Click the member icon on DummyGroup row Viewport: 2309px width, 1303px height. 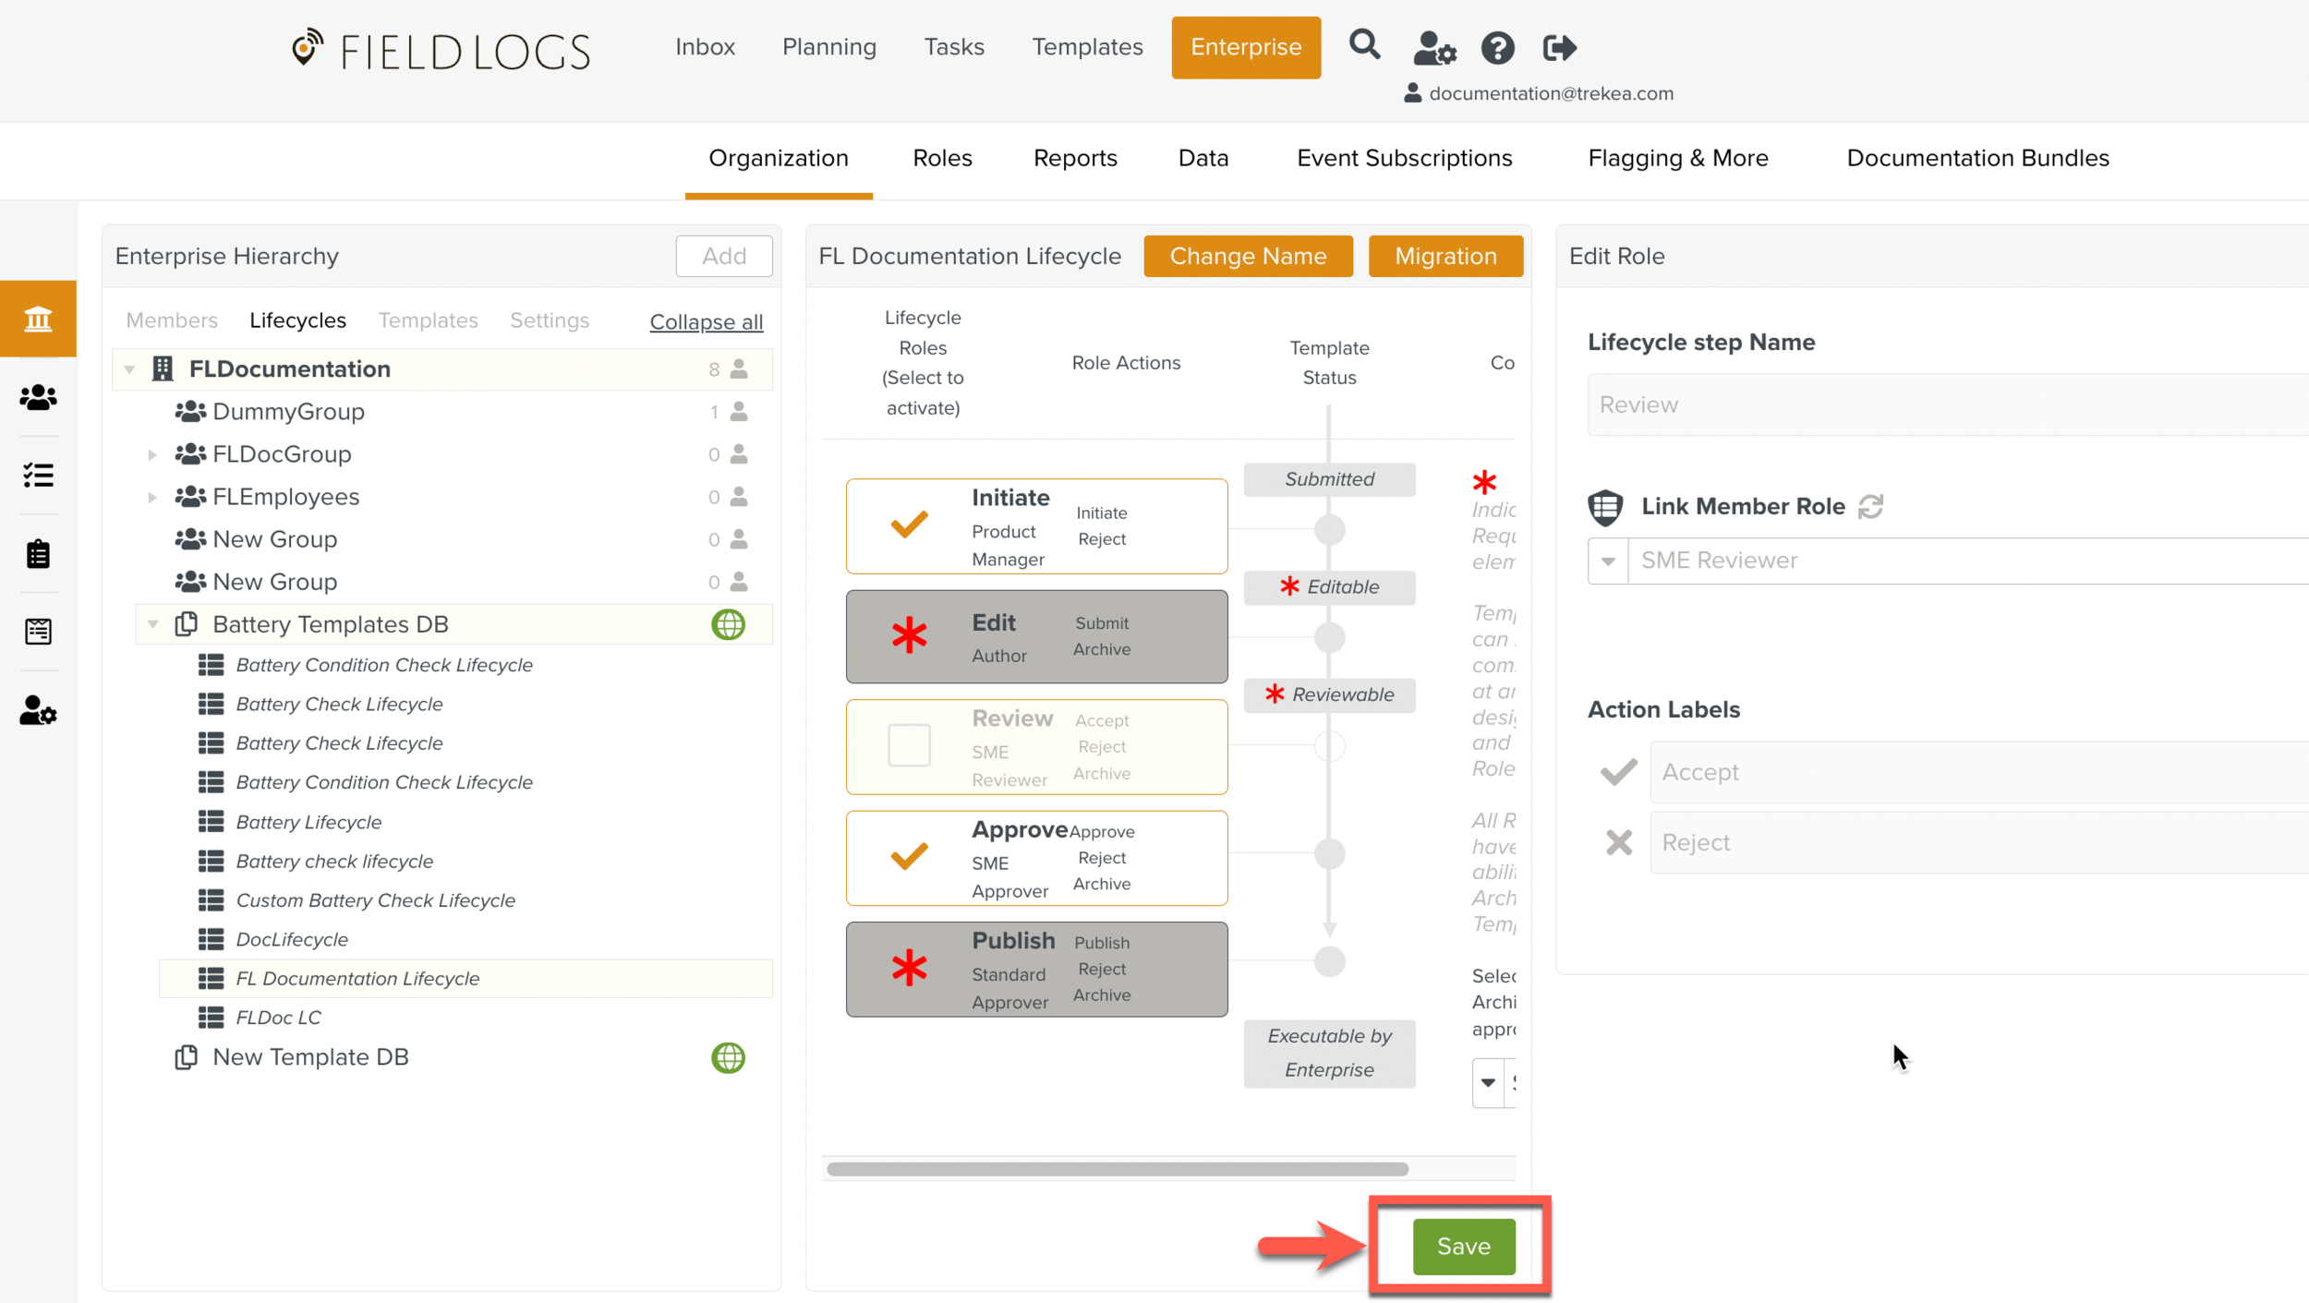click(x=739, y=412)
